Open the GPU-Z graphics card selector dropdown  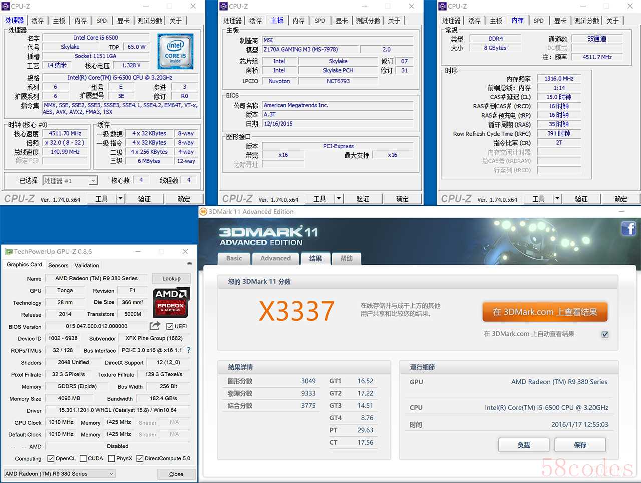(x=60, y=474)
